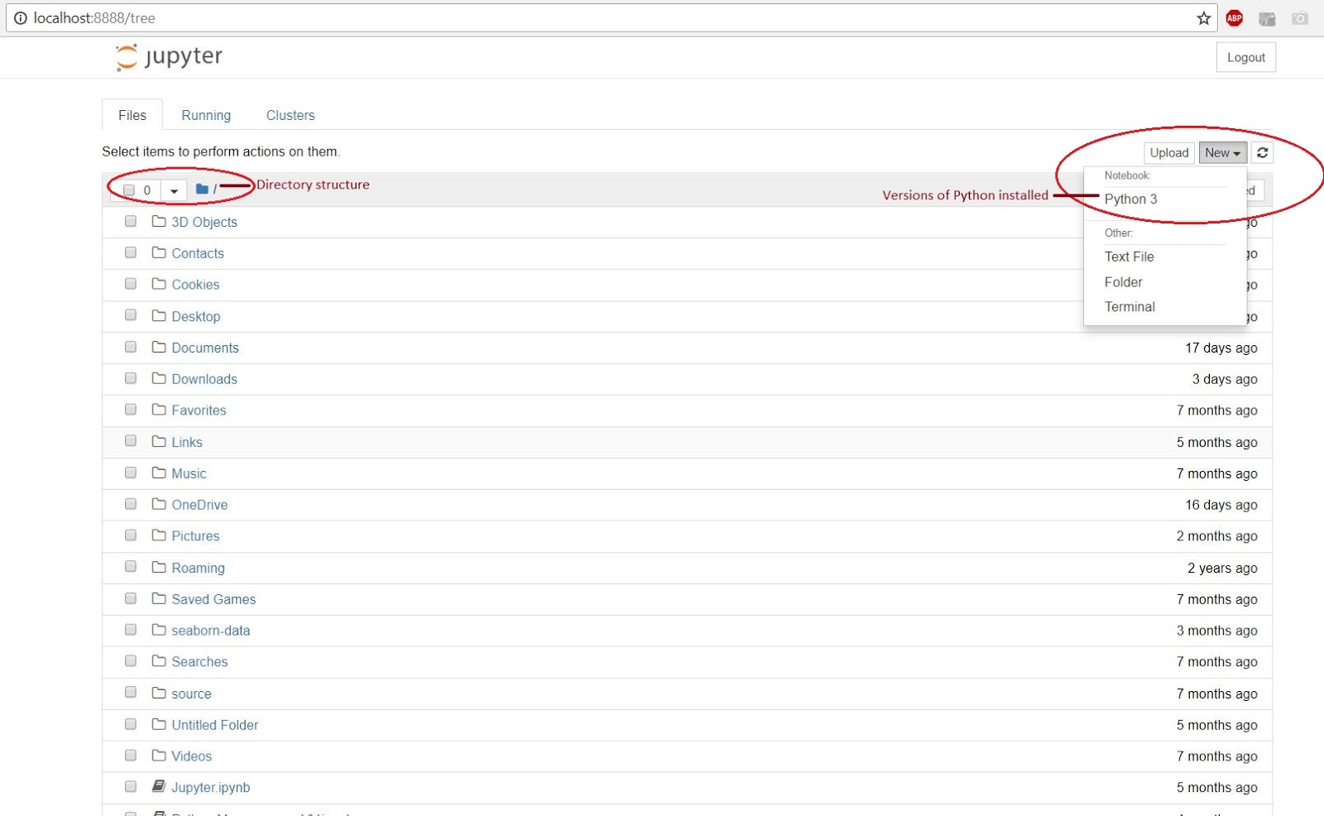1324x816 pixels.
Task: Open the Pictures folder link
Action: coord(195,535)
